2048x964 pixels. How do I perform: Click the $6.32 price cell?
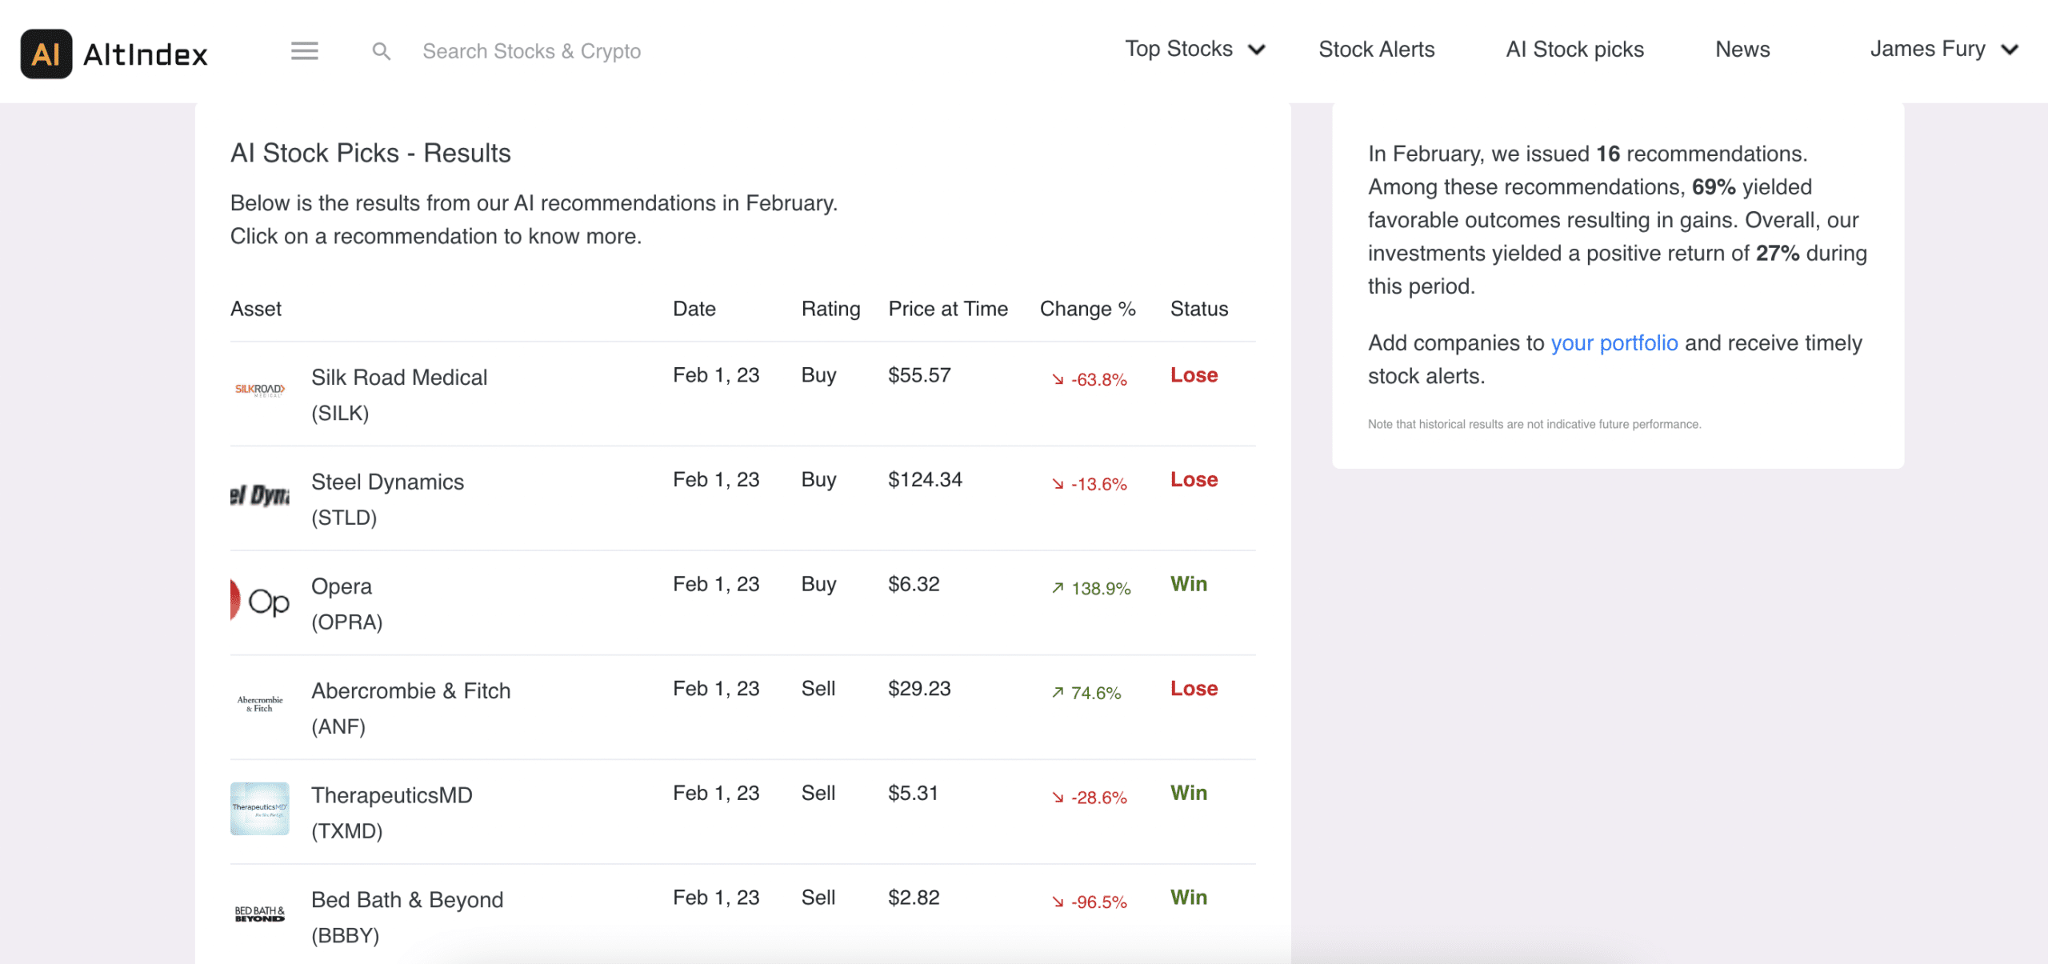(x=914, y=584)
